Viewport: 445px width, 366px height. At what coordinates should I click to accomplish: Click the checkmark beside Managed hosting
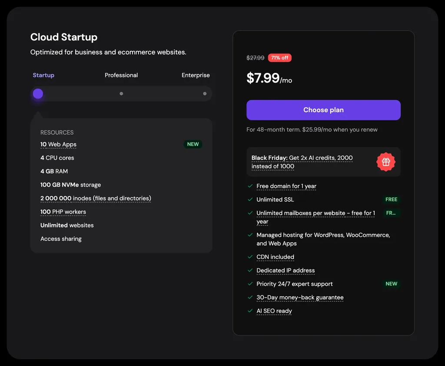coord(250,235)
